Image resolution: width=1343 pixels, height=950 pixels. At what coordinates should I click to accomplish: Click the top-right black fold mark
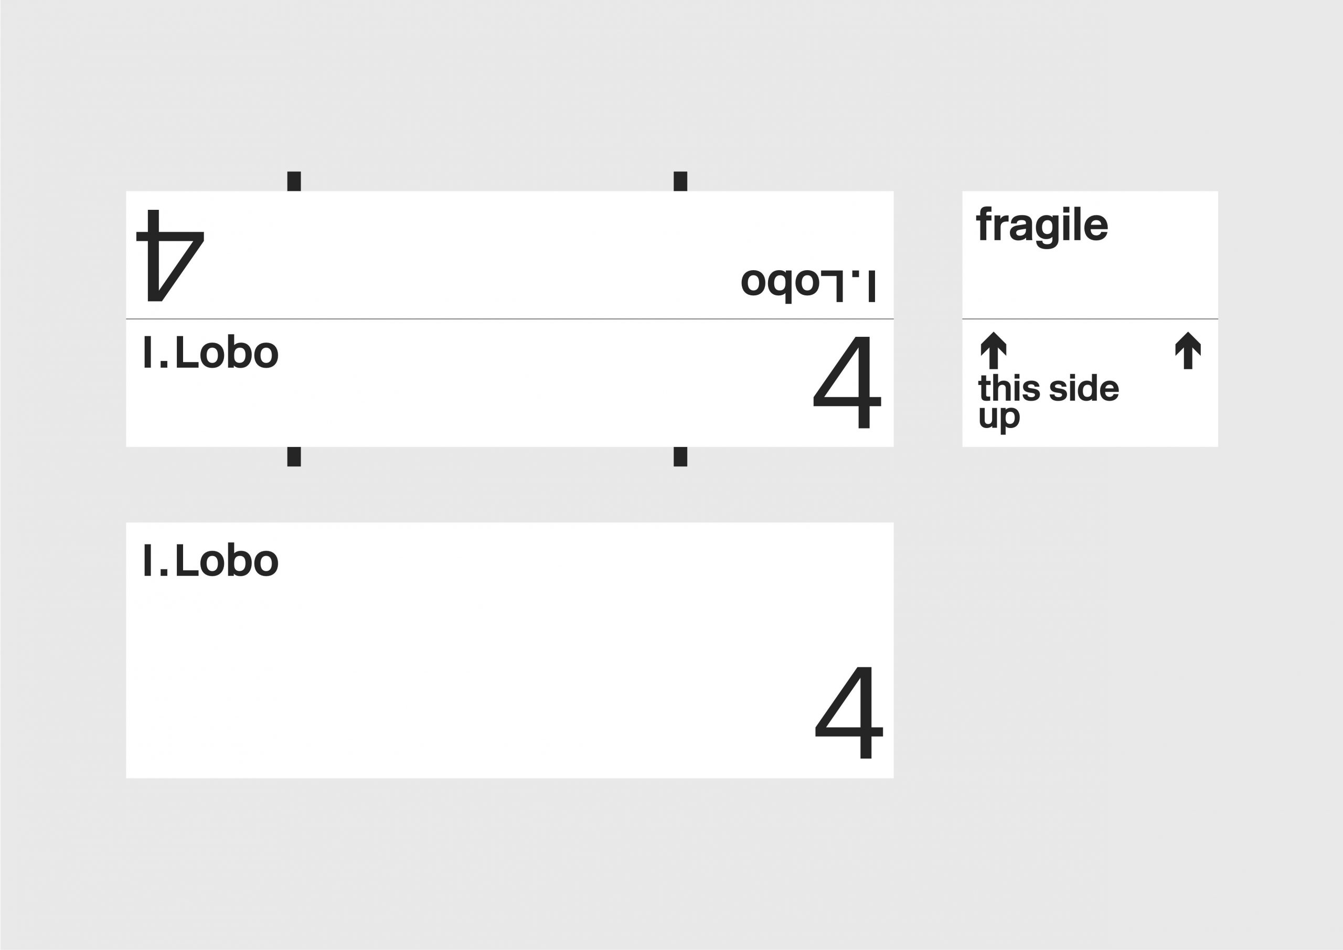[680, 182]
